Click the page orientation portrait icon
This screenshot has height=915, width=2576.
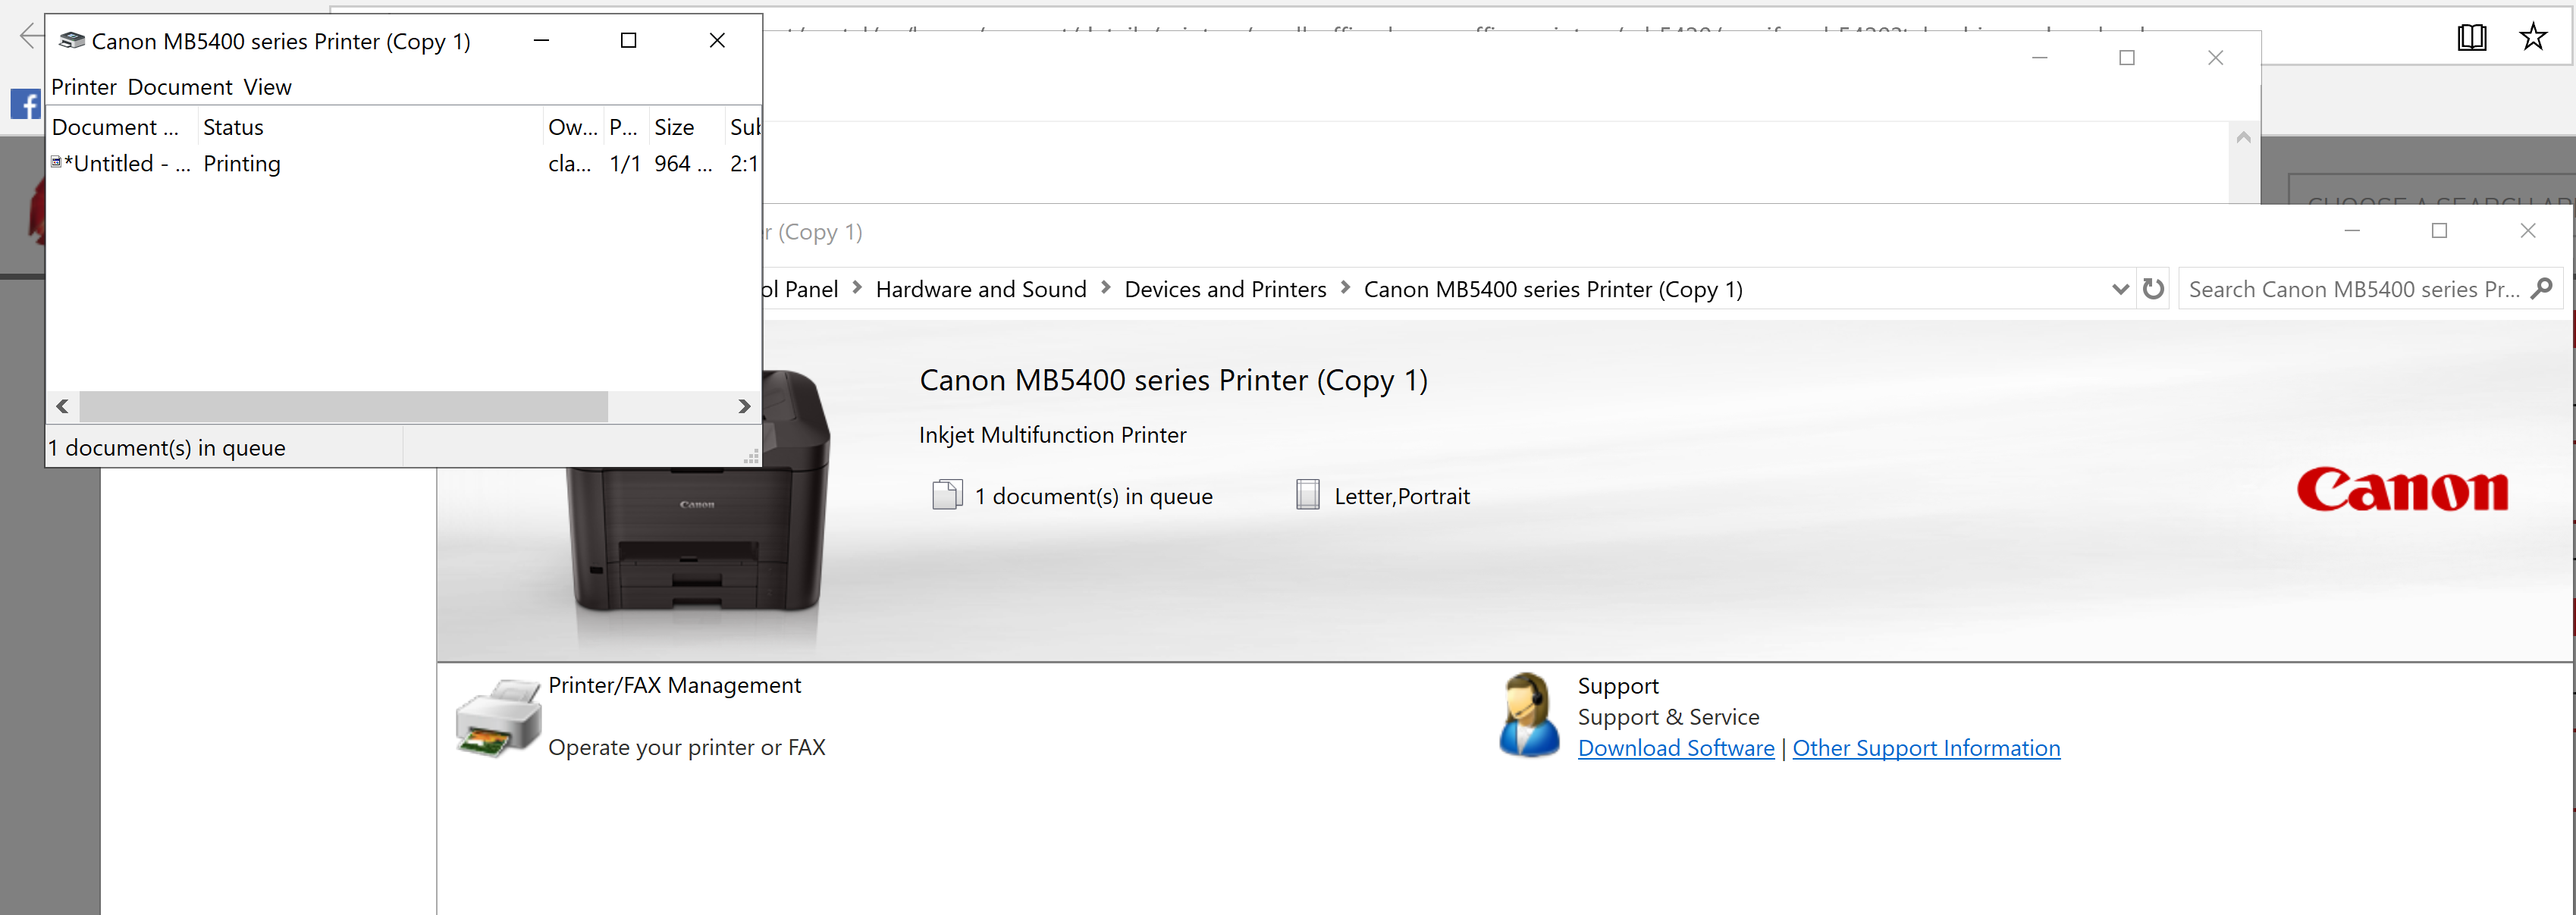(1311, 494)
